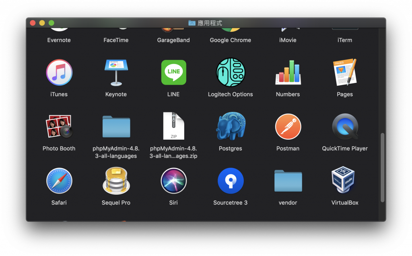Minimize the window with the yellow button
Viewport: 412px width, 256px height.
point(42,23)
